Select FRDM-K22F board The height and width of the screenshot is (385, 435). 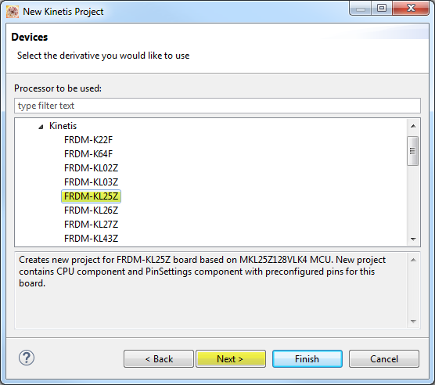(88, 140)
